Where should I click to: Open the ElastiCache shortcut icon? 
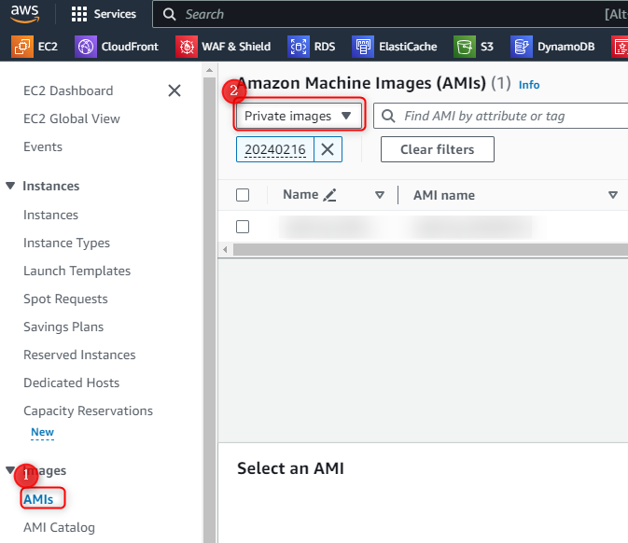363,47
